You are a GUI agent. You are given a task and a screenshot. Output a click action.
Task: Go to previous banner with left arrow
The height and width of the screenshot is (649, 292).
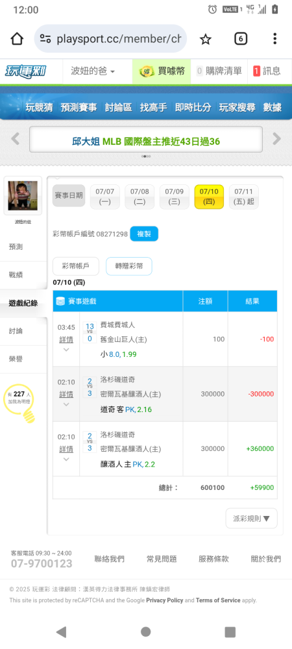tap(16, 139)
